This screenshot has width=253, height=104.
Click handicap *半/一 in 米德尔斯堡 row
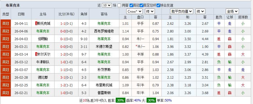click(140, 47)
